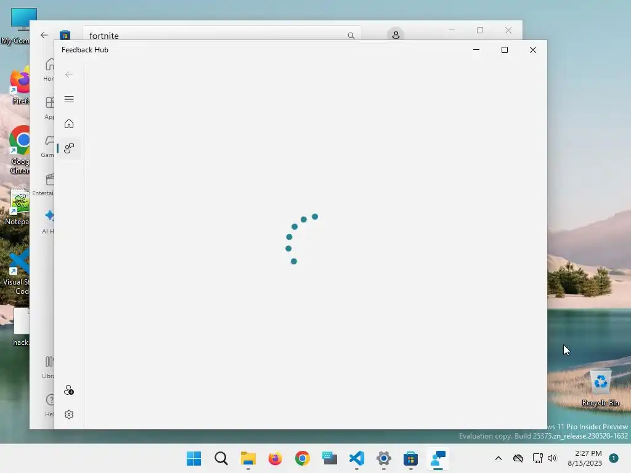631x473 pixels.
Task: Click the tray cloud sync-off icon
Action: pyautogui.click(x=518, y=458)
